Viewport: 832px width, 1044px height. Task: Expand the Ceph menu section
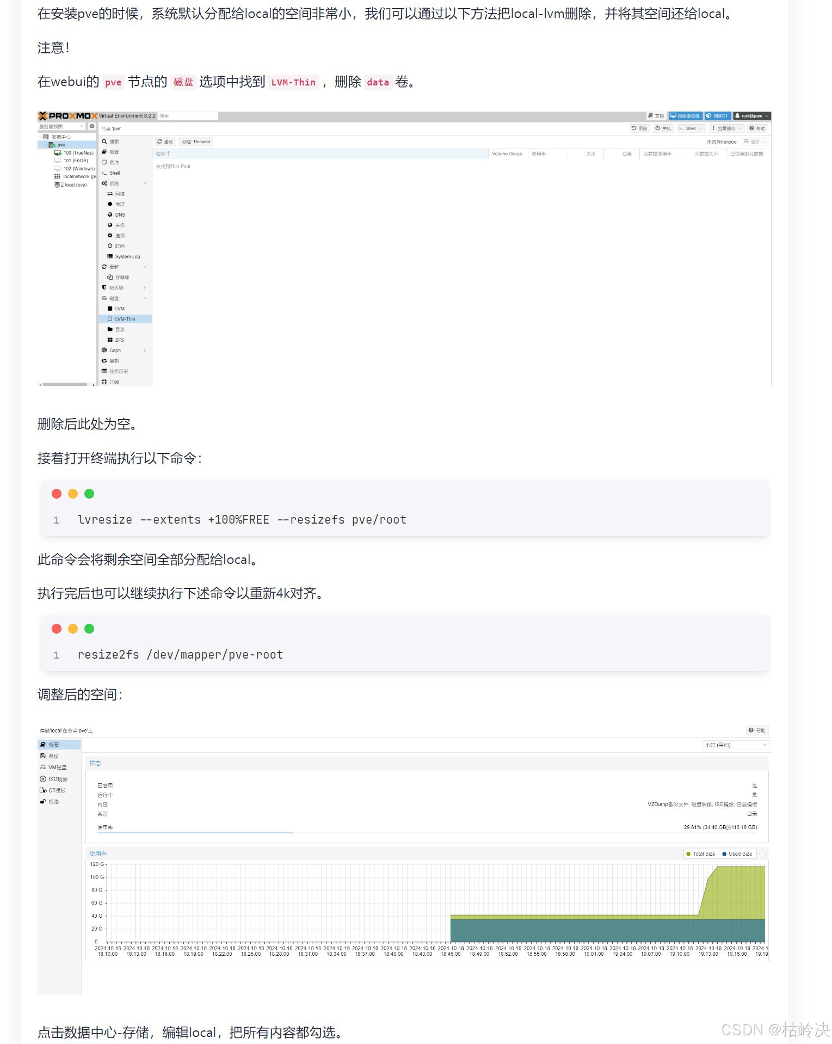(x=145, y=351)
